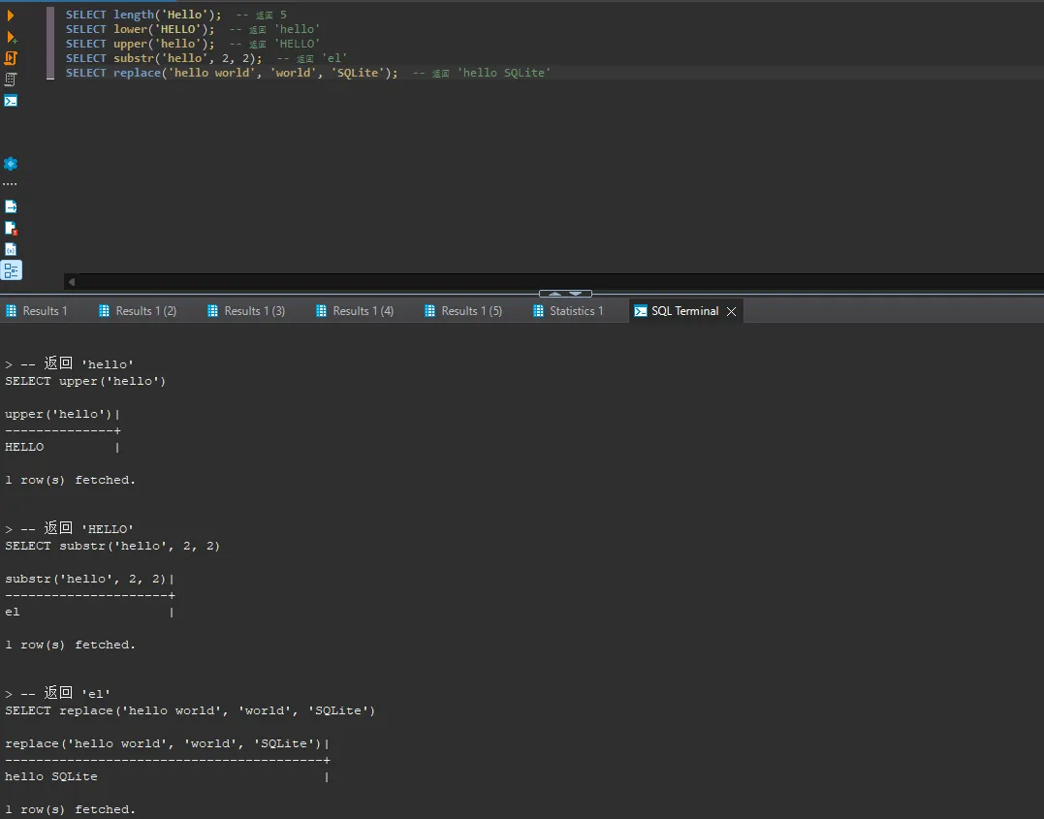Image resolution: width=1044 pixels, height=819 pixels.
Task: Execute SQL statement in new tab
Action: click(x=11, y=37)
